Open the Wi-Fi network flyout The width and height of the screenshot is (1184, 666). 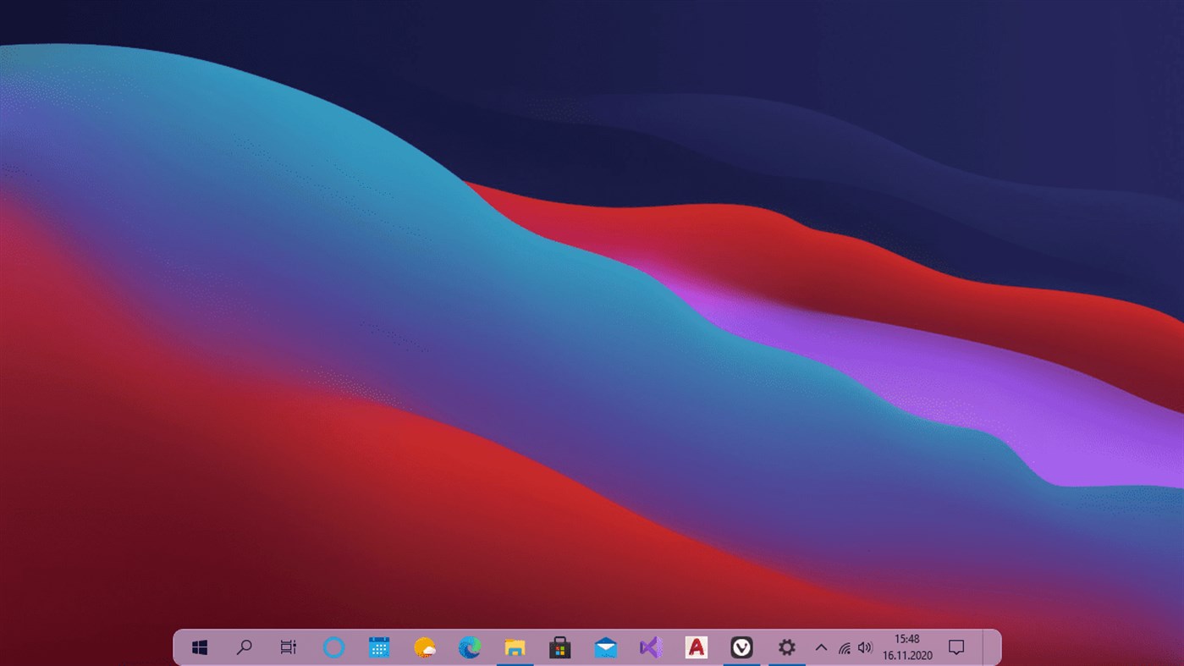pyautogui.click(x=843, y=647)
